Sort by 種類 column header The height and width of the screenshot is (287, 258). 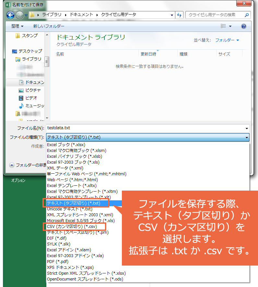pos(183,54)
